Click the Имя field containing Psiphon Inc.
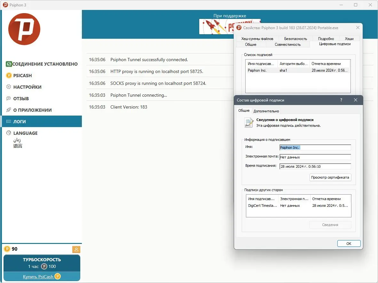The width and height of the screenshot is (378, 283). [x=315, y=147]
